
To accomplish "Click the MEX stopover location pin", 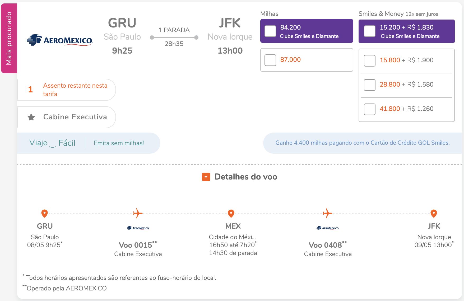I will point(231,213).
